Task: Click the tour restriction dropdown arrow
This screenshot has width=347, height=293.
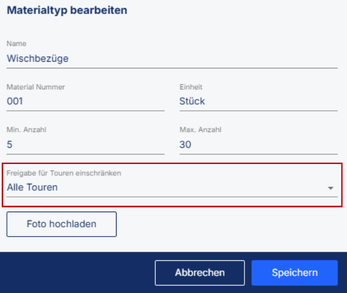Action: (331, 188)
